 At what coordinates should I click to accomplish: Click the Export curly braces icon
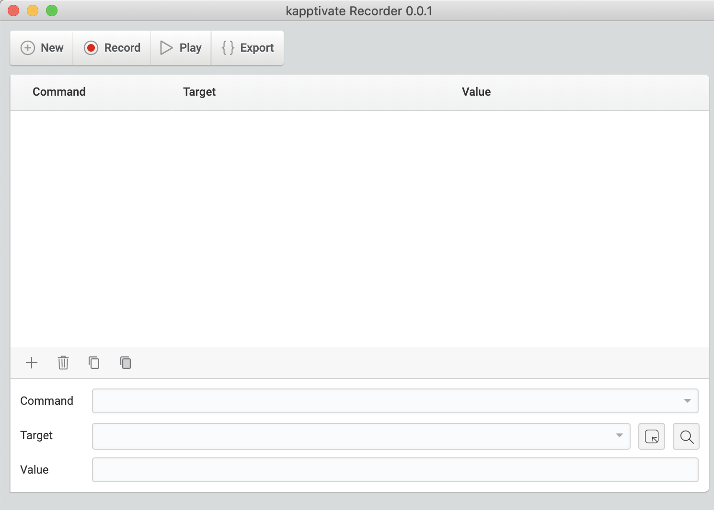click(x=227, y=48)
